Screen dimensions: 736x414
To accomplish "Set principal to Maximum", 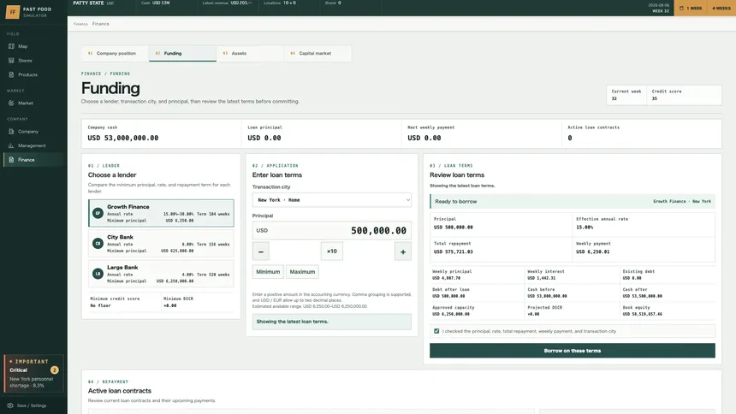I will pos(302,272).
